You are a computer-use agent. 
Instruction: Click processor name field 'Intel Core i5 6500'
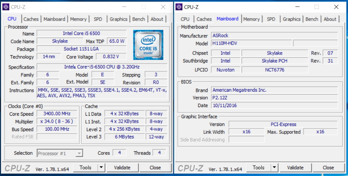(x=82, y=34)
